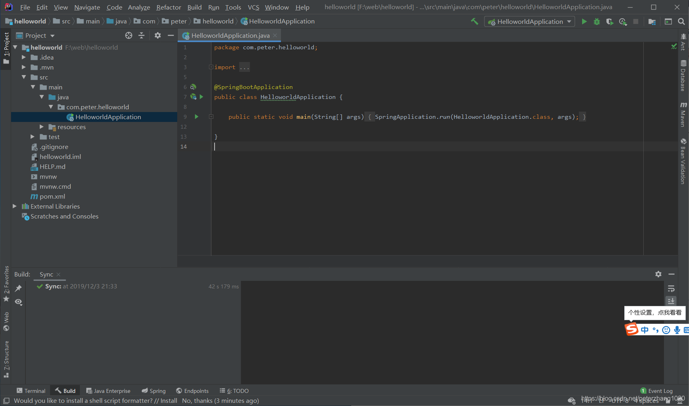Open the Spring tool window
Viewport: 689px width, 406px height.
(153, 391)
